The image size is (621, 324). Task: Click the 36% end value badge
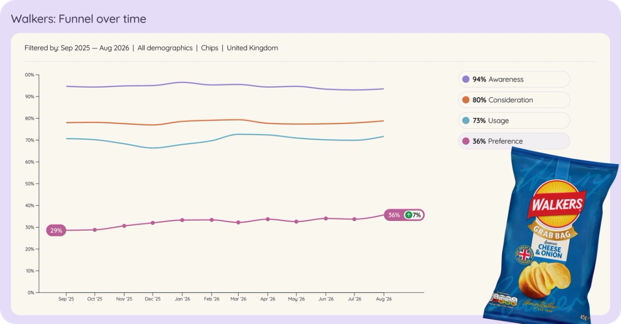coord(404,215)
